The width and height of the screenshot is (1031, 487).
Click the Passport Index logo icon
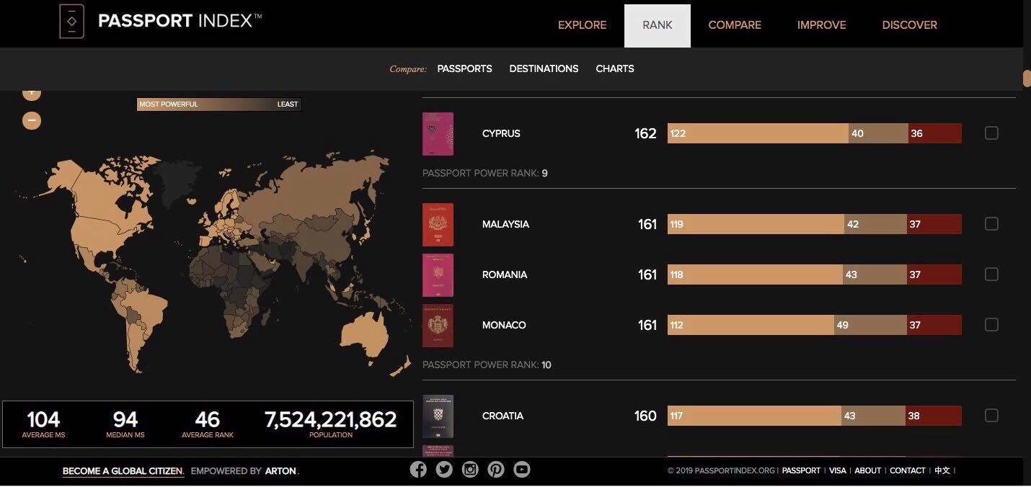pyautogui.click(x=71, y=22)
